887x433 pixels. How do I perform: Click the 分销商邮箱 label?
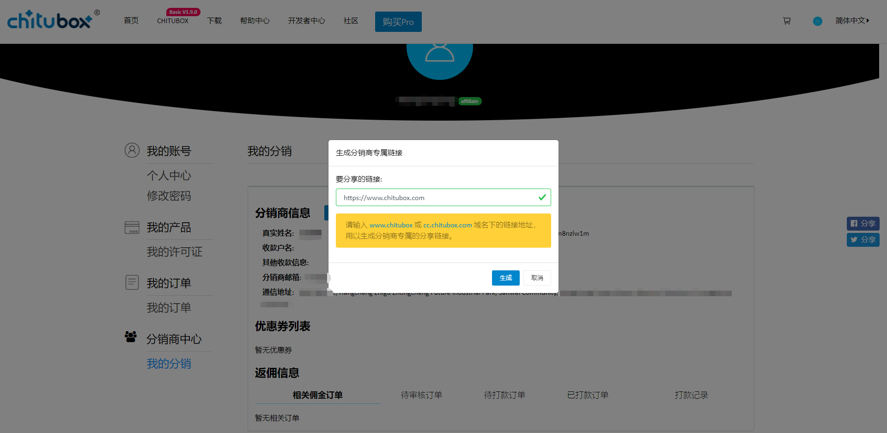tap(282, 278)
